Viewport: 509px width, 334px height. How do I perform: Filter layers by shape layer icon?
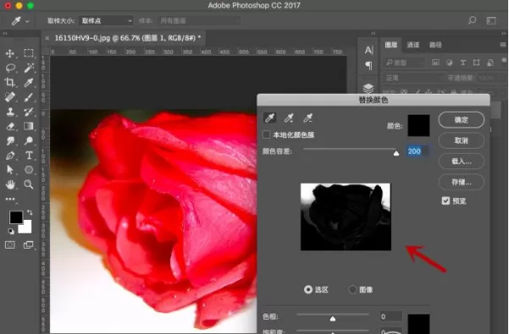coord(476,63)
